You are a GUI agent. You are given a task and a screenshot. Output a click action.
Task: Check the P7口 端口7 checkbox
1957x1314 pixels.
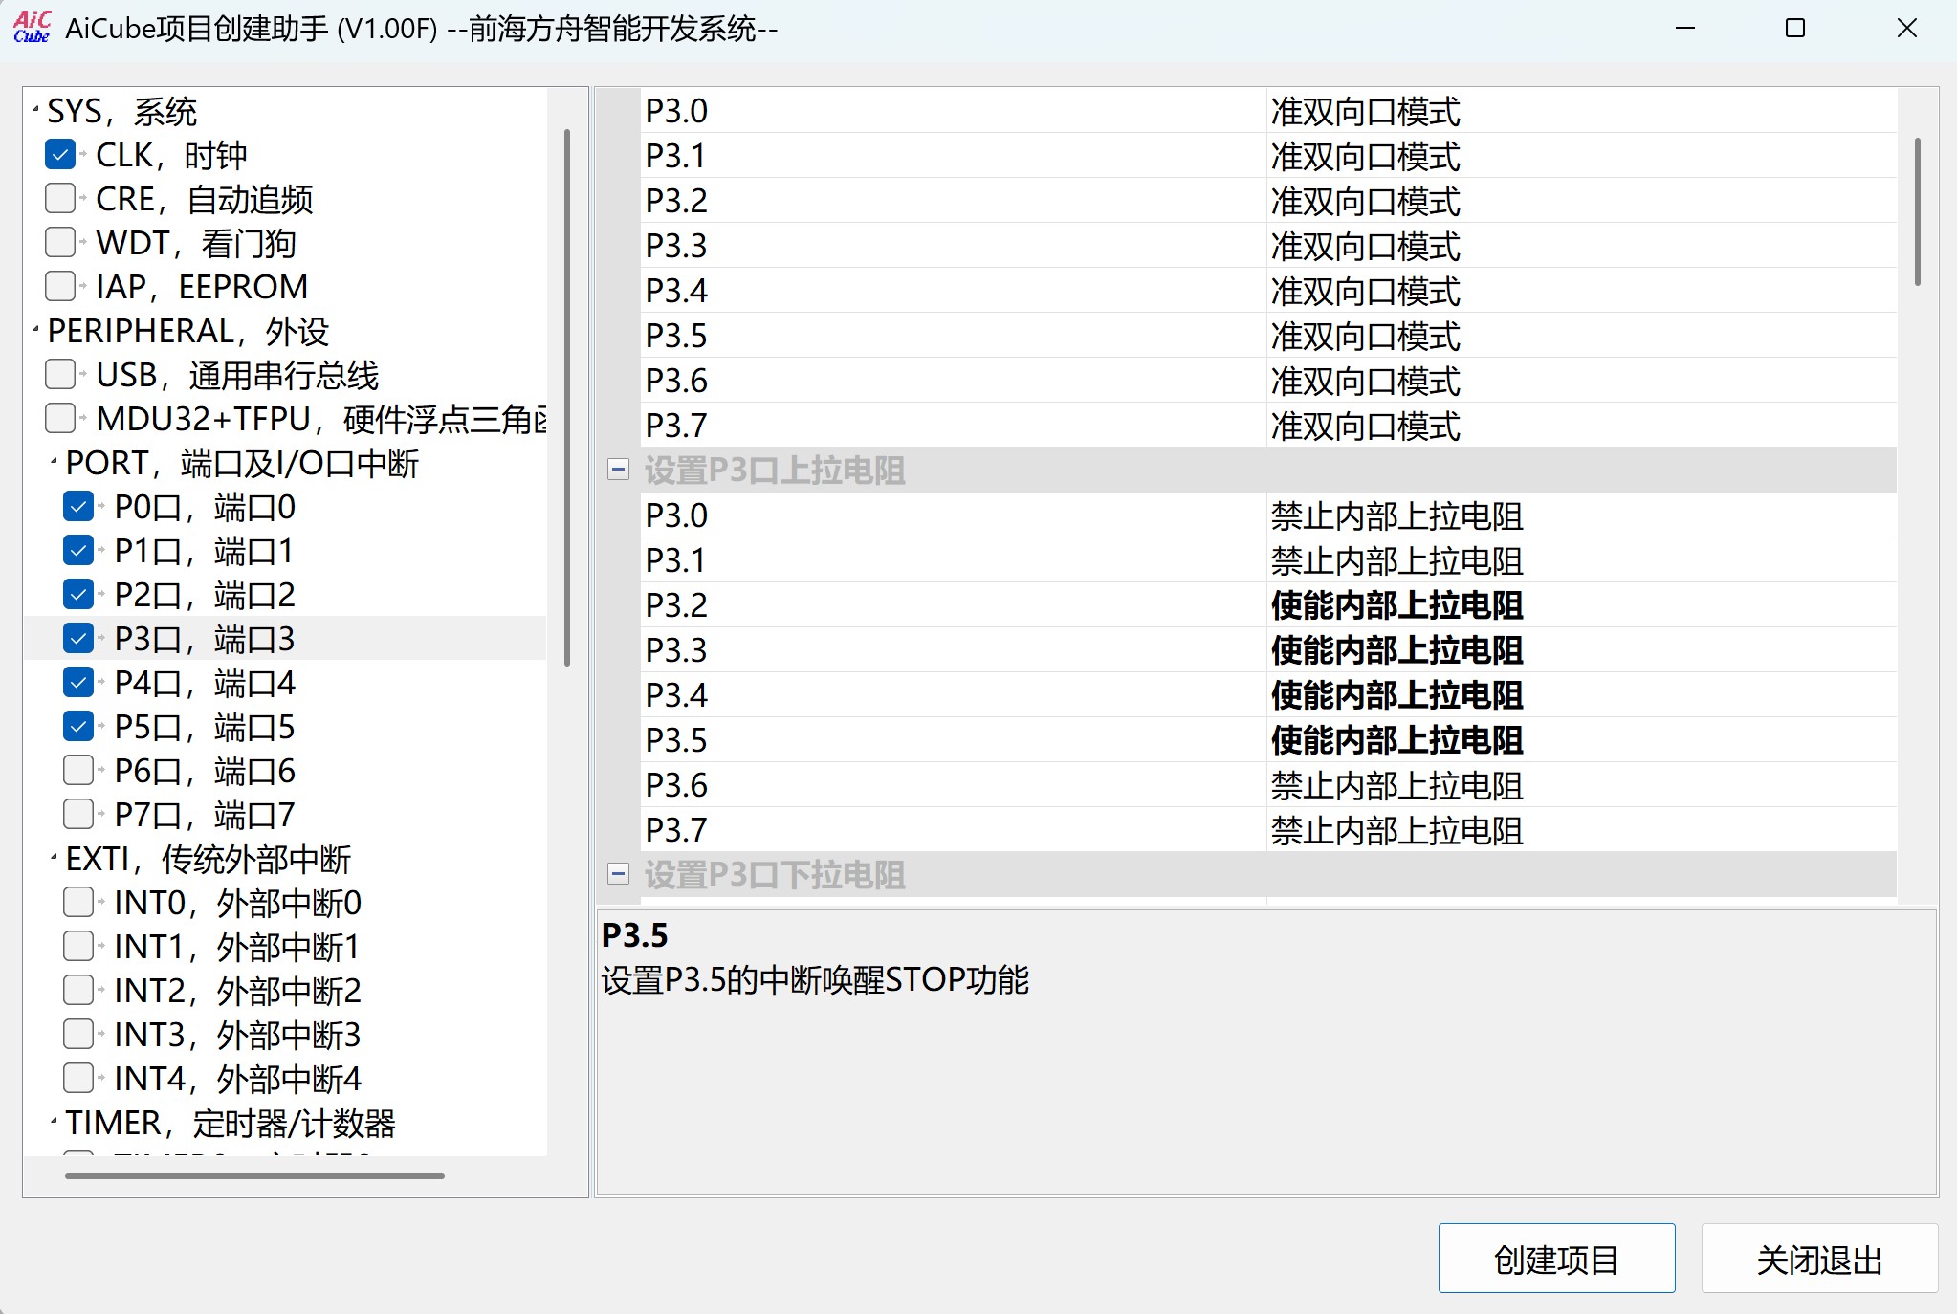coord(78,815)
